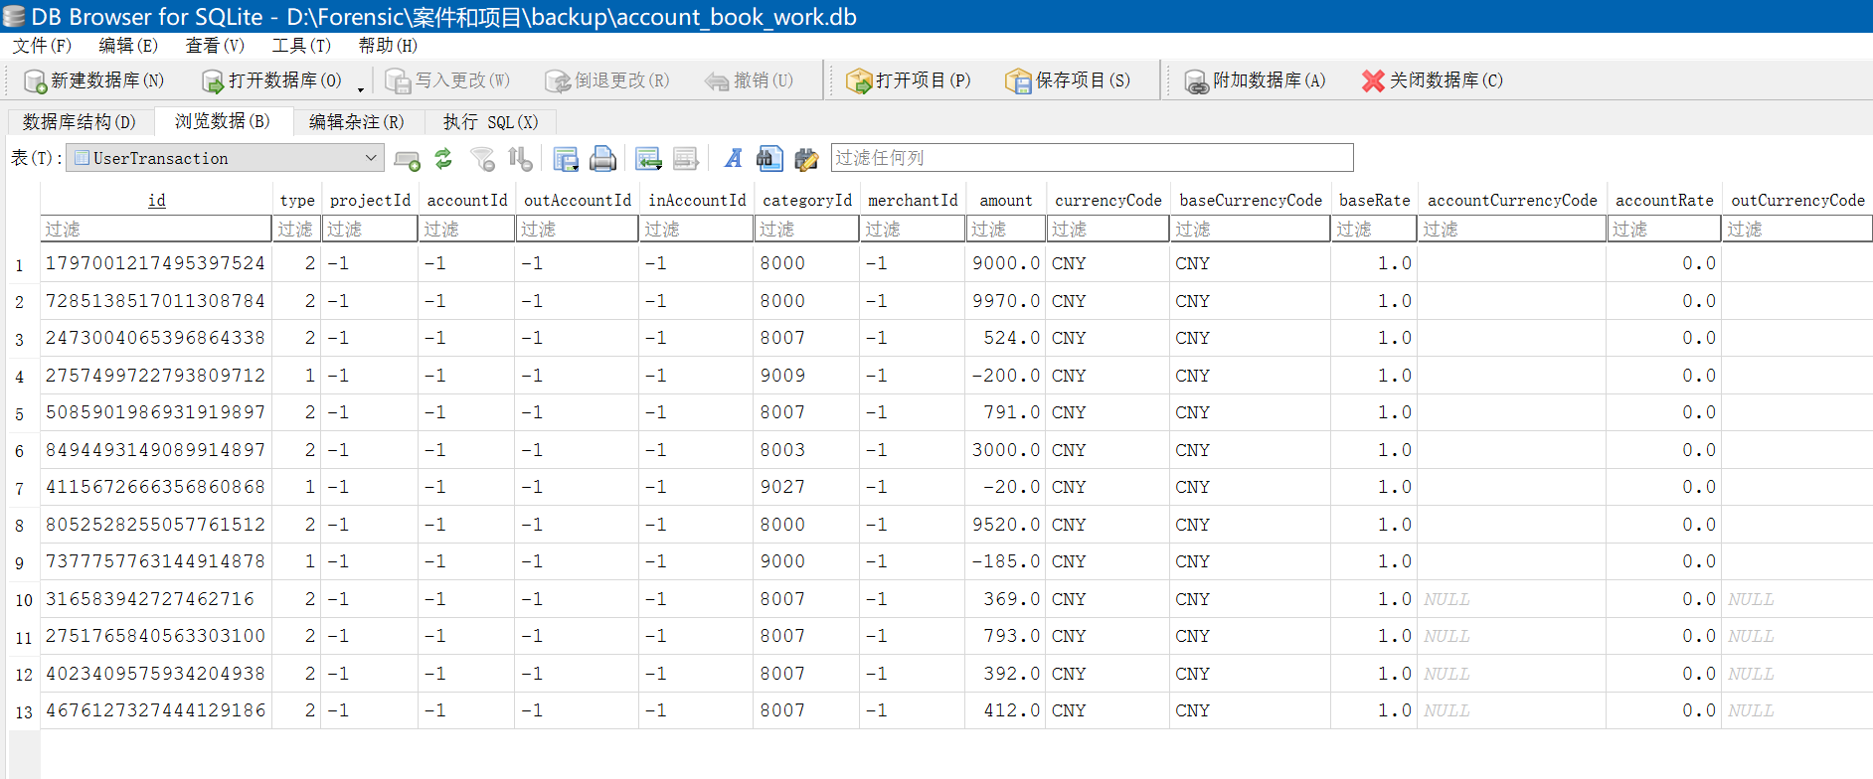
Task: Toggle the find binoculars search bar
Action: (x=768, y=159)
